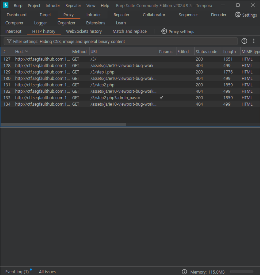This screenshot has width=260, height=275.
Task: Open the Burp menu
Action: tap(18, 6)
